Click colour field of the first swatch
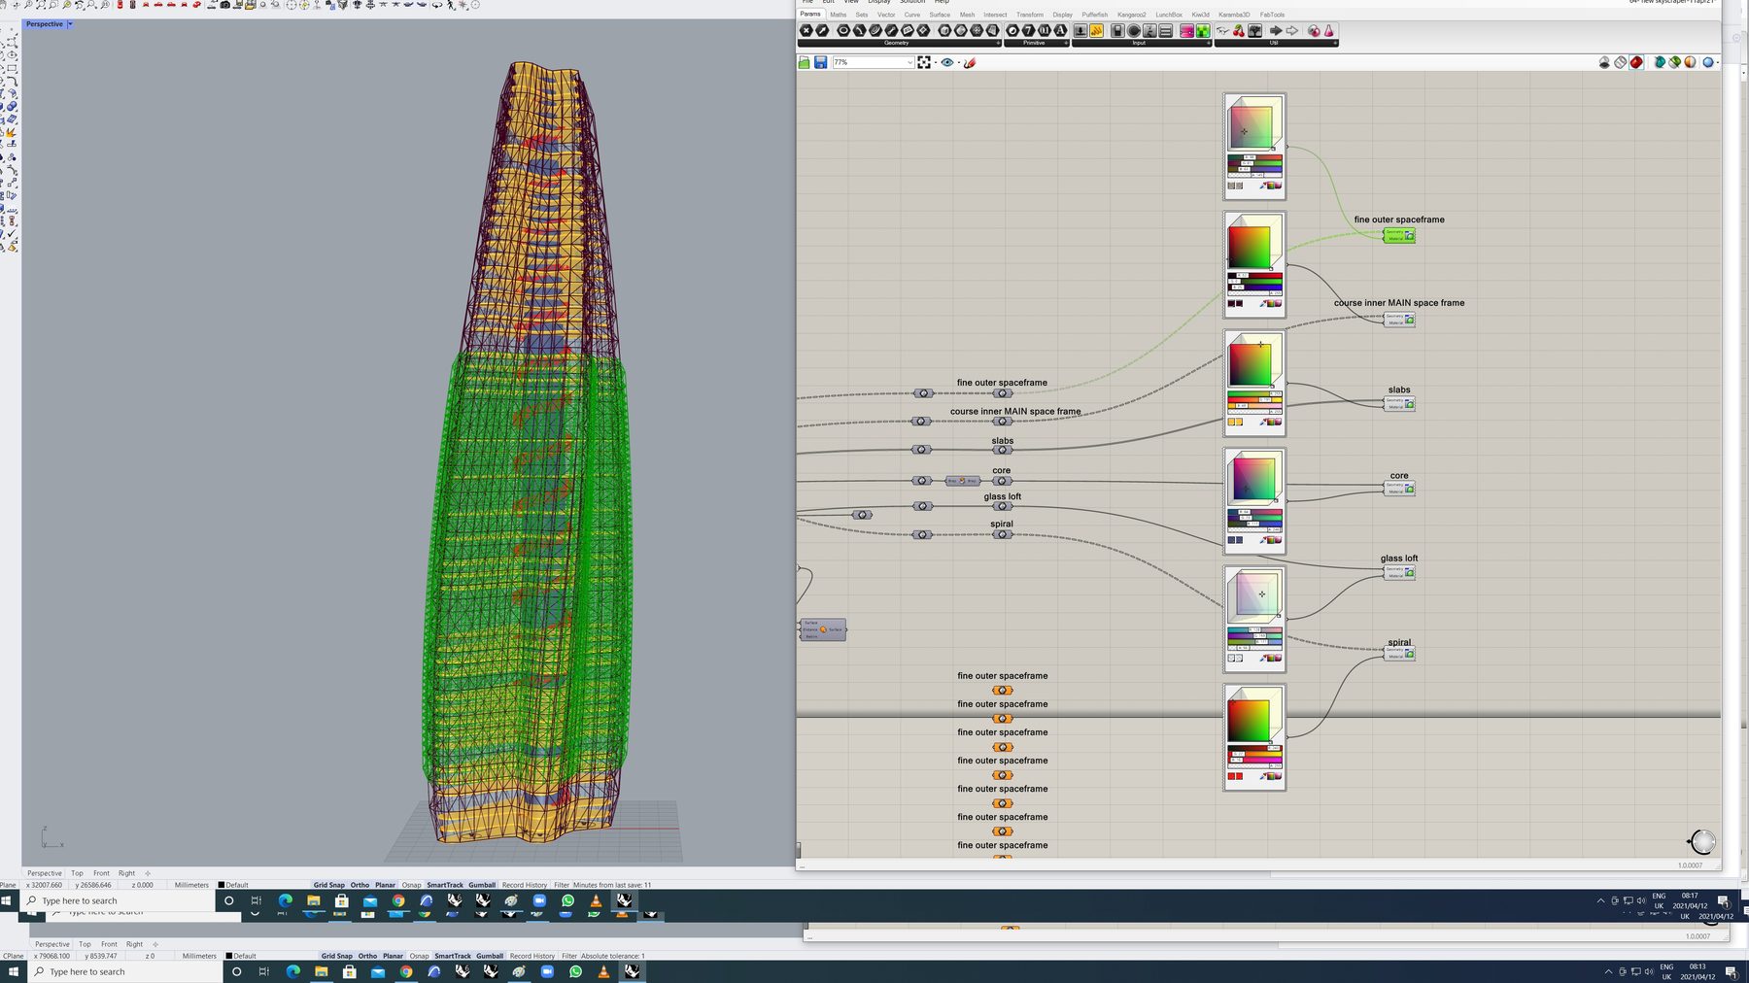Screen dimensions: 1749x983 tap(1252, 127)
